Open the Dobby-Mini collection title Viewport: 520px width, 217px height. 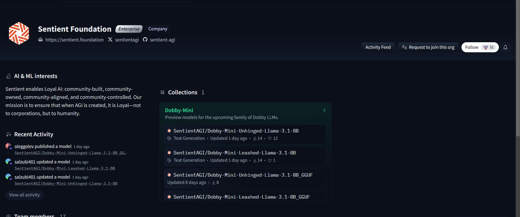click(179, 110)
